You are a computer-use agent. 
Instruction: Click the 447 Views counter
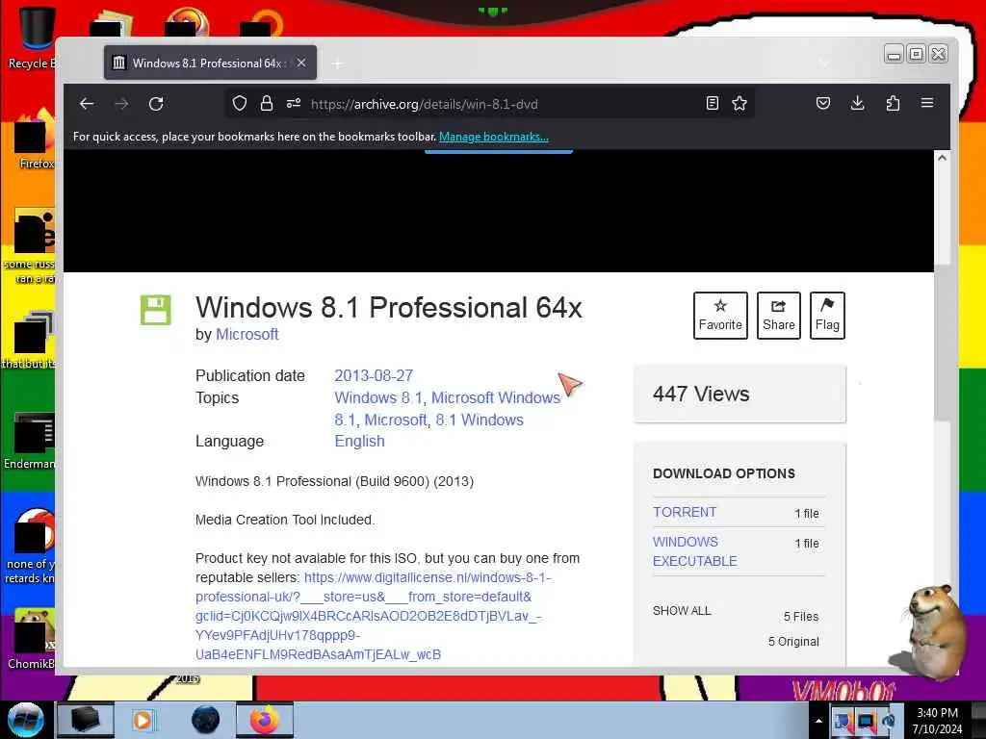pos(701,394)
